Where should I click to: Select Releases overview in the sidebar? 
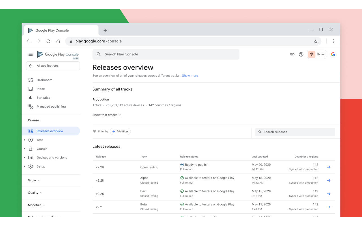pyautogui.click(x=51, y=131)
